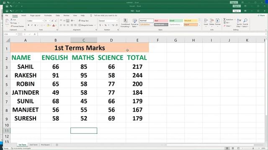Click Decrease Decimal icon
Viewport: 268px width, 150px height.
click(x=116, y=25)
